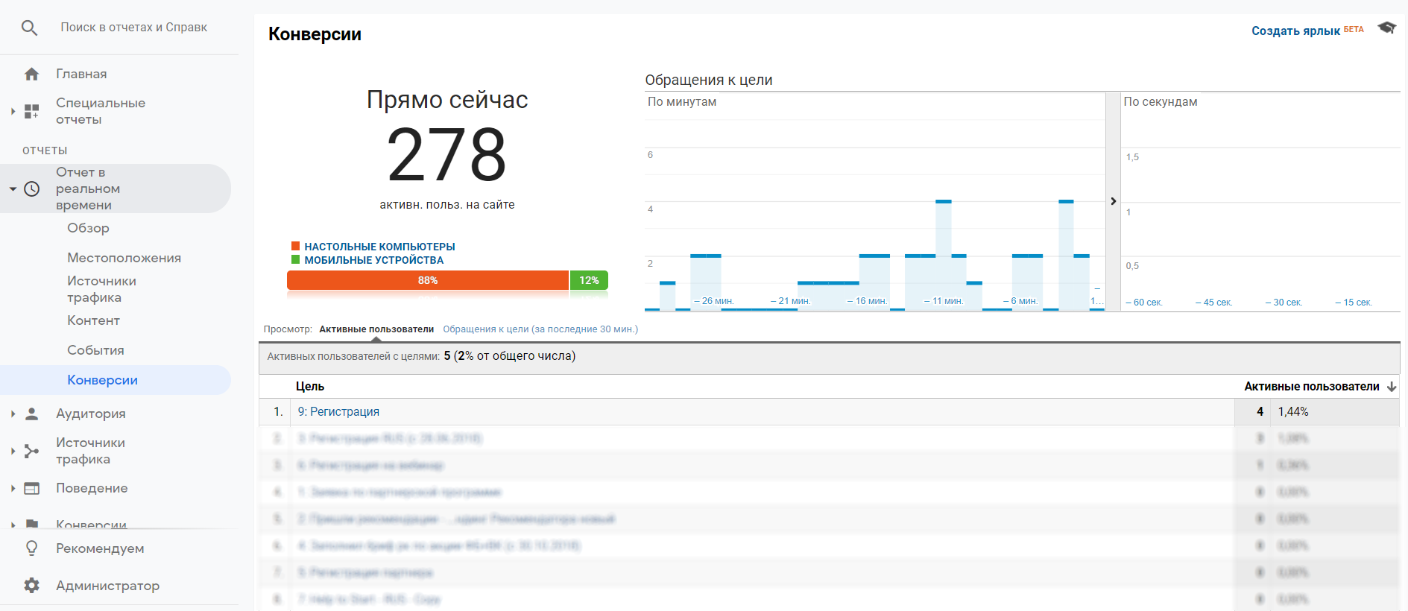Viewport: 1408px width, 611px height.
Task: Click the orange desktop 88% bar segment
Action: click(427, 280)
